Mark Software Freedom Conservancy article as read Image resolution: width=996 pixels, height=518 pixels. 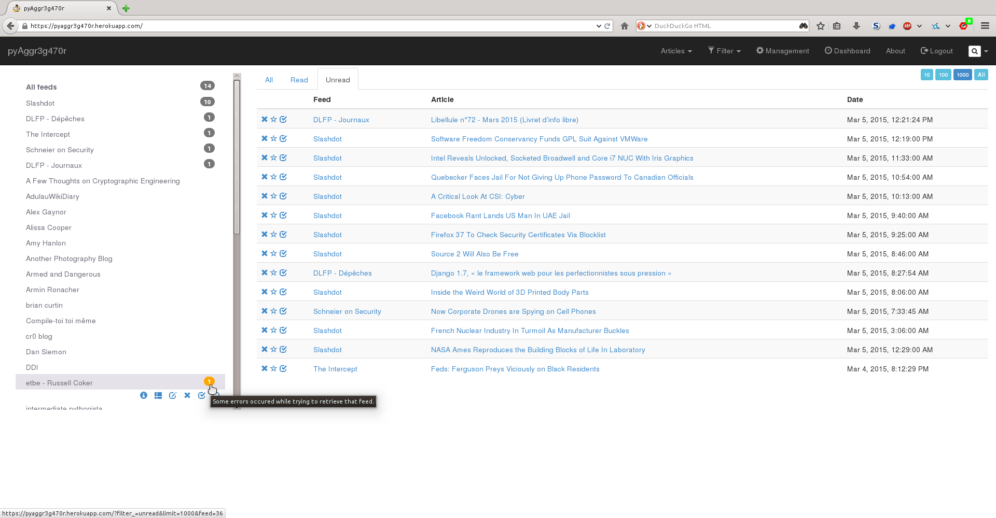(283, 138)
